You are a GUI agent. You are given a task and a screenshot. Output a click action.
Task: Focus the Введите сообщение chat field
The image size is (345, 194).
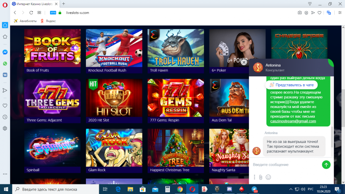(x=286, y=165)
